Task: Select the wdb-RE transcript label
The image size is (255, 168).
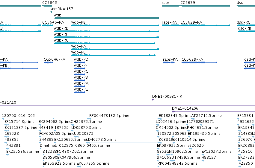Action: coord(78,52)
